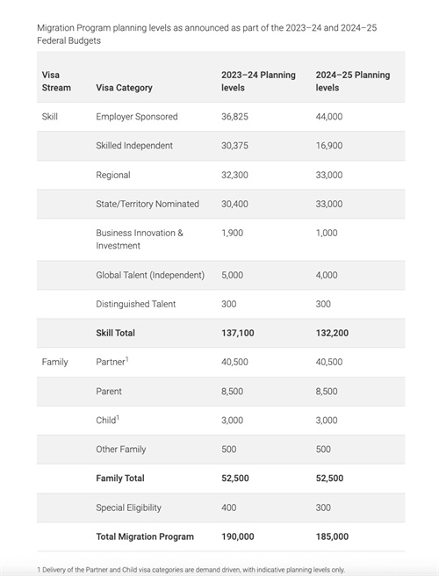Click the Skill Total 137,100 figure

[238, 333]
